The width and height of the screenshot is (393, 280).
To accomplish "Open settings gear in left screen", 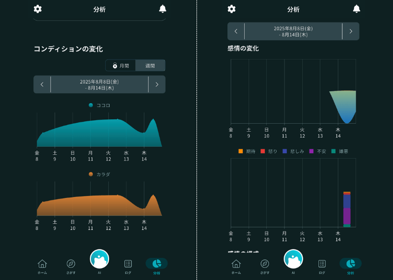I will [x=38, y=9].
